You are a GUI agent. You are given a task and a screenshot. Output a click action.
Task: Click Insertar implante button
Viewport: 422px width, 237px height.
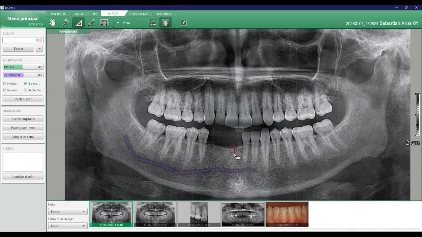click(x=23, y=119)
